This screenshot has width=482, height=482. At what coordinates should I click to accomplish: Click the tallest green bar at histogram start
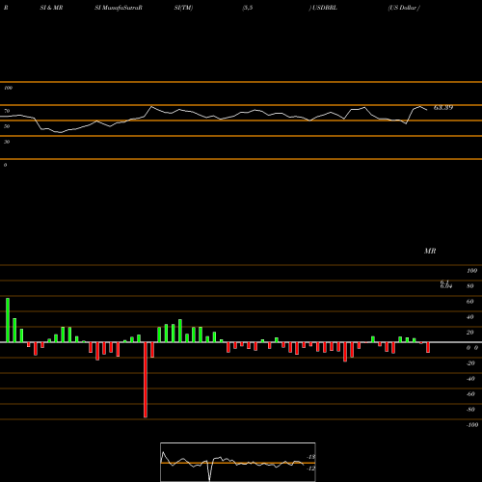[8, 320]
